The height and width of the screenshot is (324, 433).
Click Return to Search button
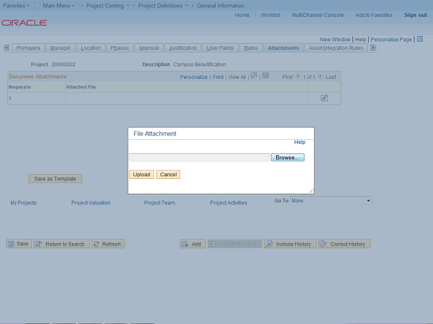click(x=62, y=244)
